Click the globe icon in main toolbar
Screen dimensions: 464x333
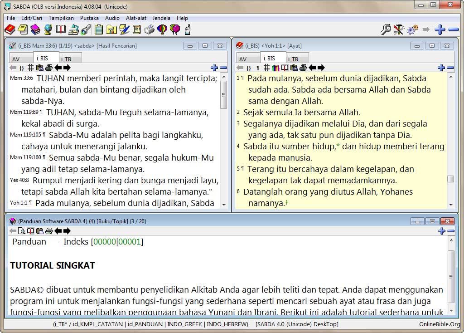point(48,30)
